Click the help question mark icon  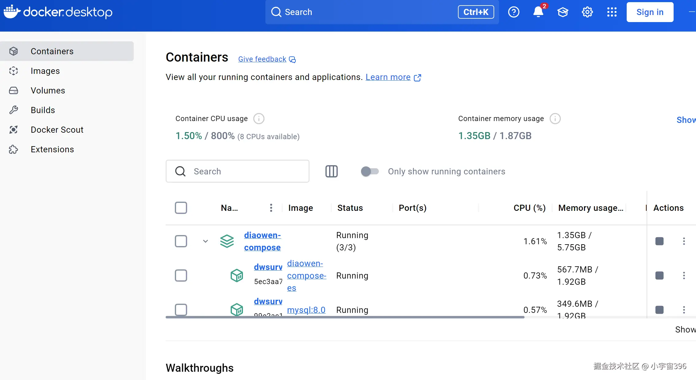(x=513, y=12)
